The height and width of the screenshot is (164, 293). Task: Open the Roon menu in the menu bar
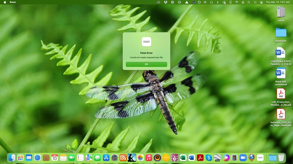tap(13, 2)
